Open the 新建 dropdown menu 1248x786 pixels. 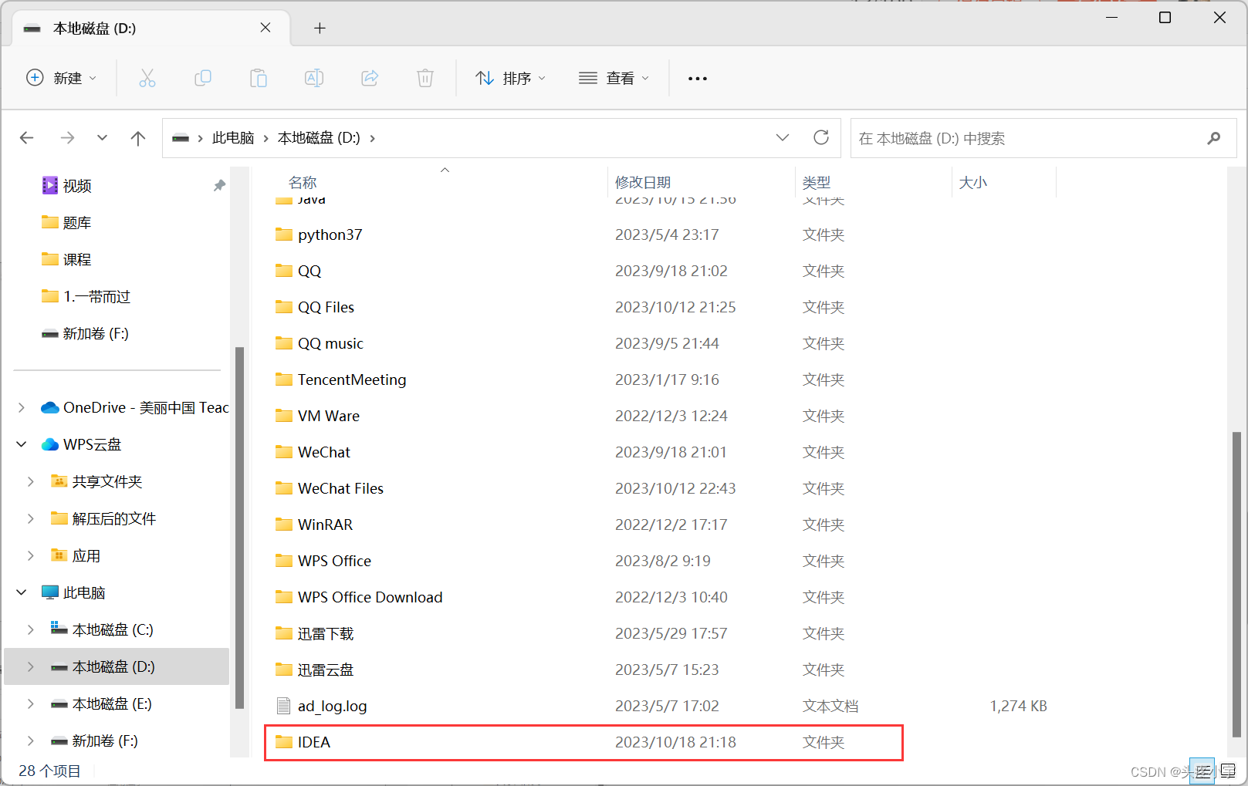click(x=62, y=78)
